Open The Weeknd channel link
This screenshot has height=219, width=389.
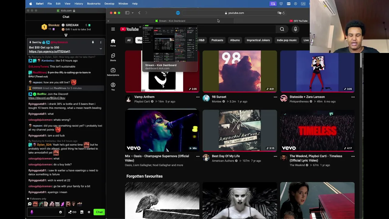click(297, 165)
